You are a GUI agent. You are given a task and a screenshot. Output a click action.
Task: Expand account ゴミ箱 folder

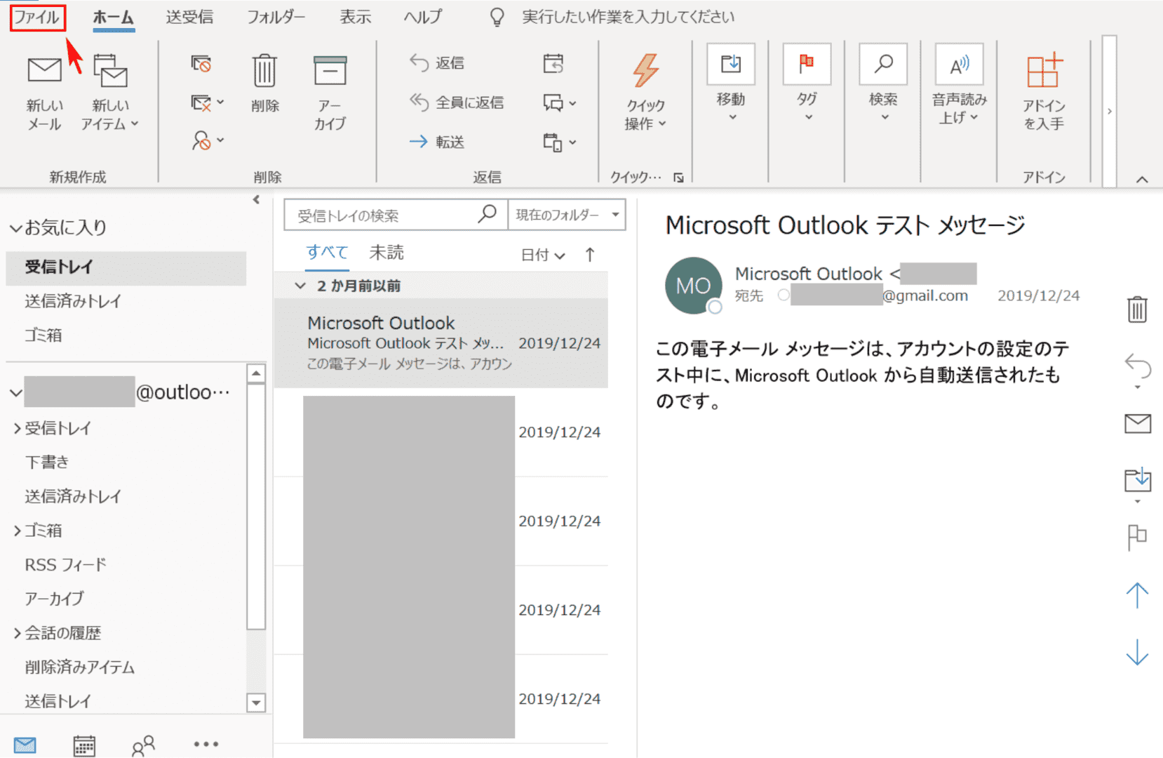pyautogui.click(x=17, y=531)
